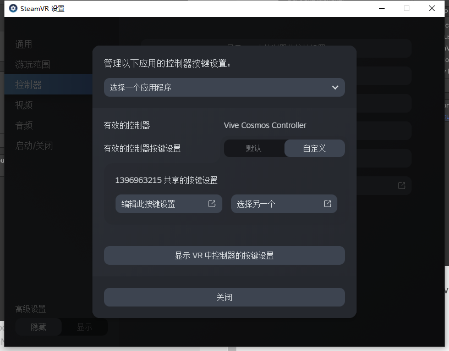The image size is (449, 351).
Task: Open the 游玩范围 settings section
Action: point(32,64)
